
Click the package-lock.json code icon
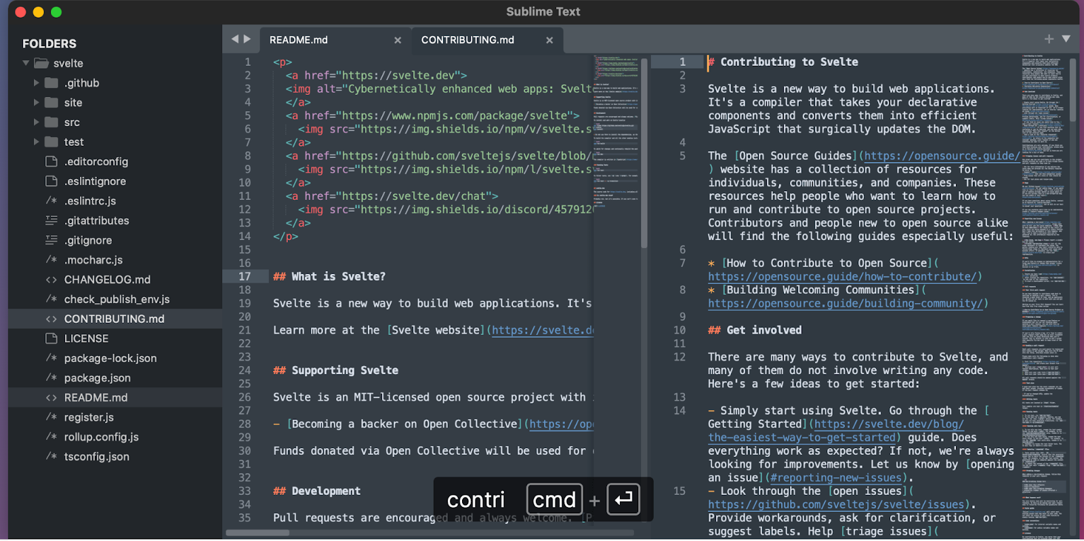(x=51, y=358)
